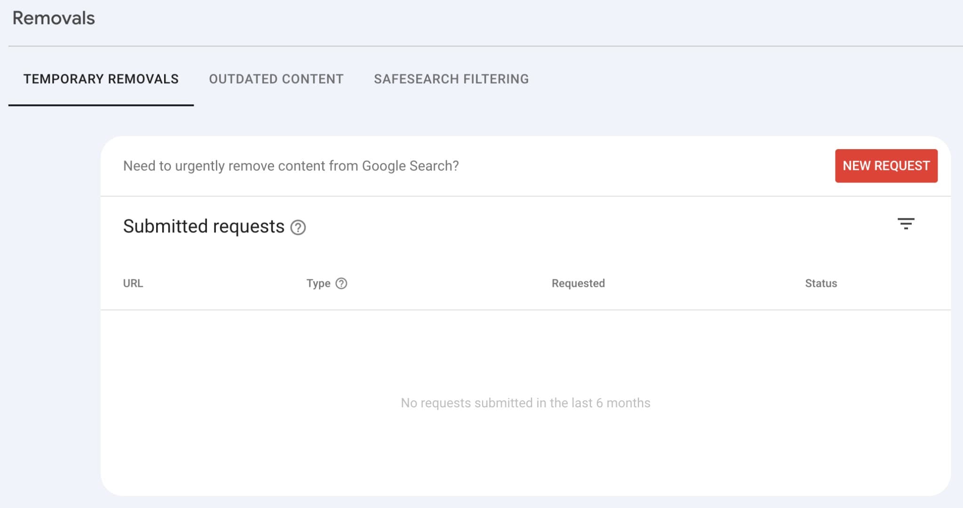
Task: Click the no requests submitted message
Action: pyautogui.click(x=525, y=403)
